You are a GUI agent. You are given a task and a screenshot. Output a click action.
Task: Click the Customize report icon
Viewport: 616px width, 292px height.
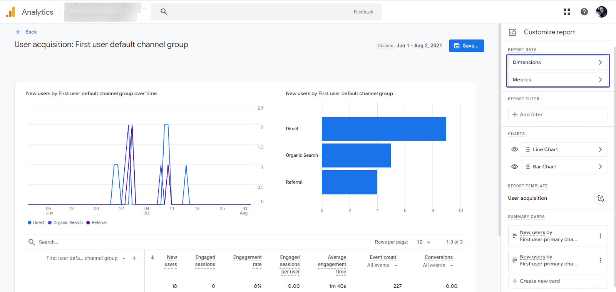tap(512, 32)
